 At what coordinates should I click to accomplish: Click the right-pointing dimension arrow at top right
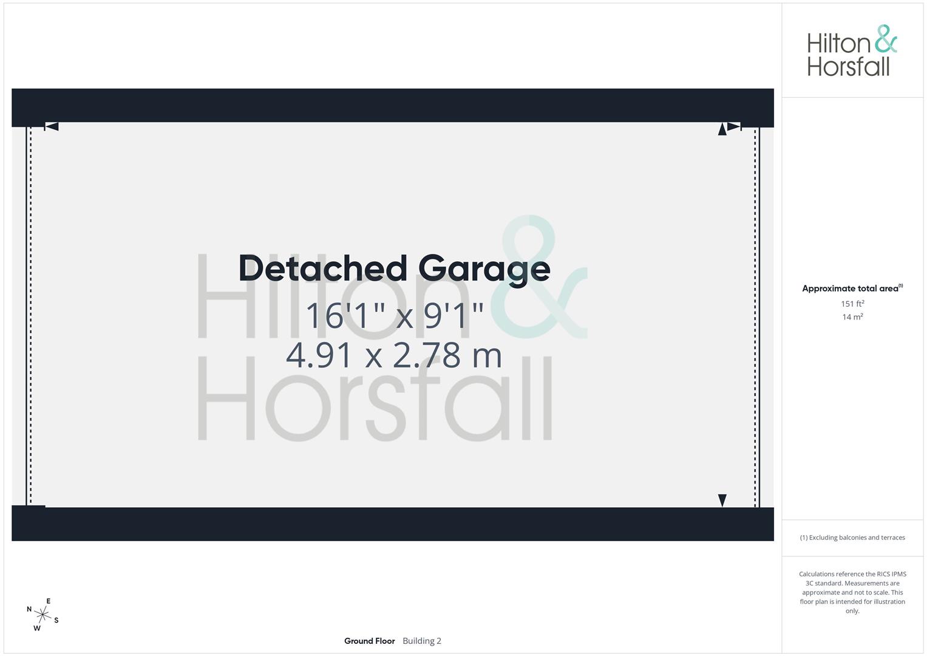coord(734,126)
